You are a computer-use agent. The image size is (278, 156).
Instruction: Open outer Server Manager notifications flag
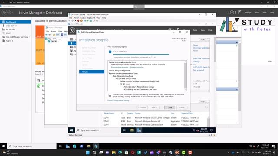[x=240, y=12]
